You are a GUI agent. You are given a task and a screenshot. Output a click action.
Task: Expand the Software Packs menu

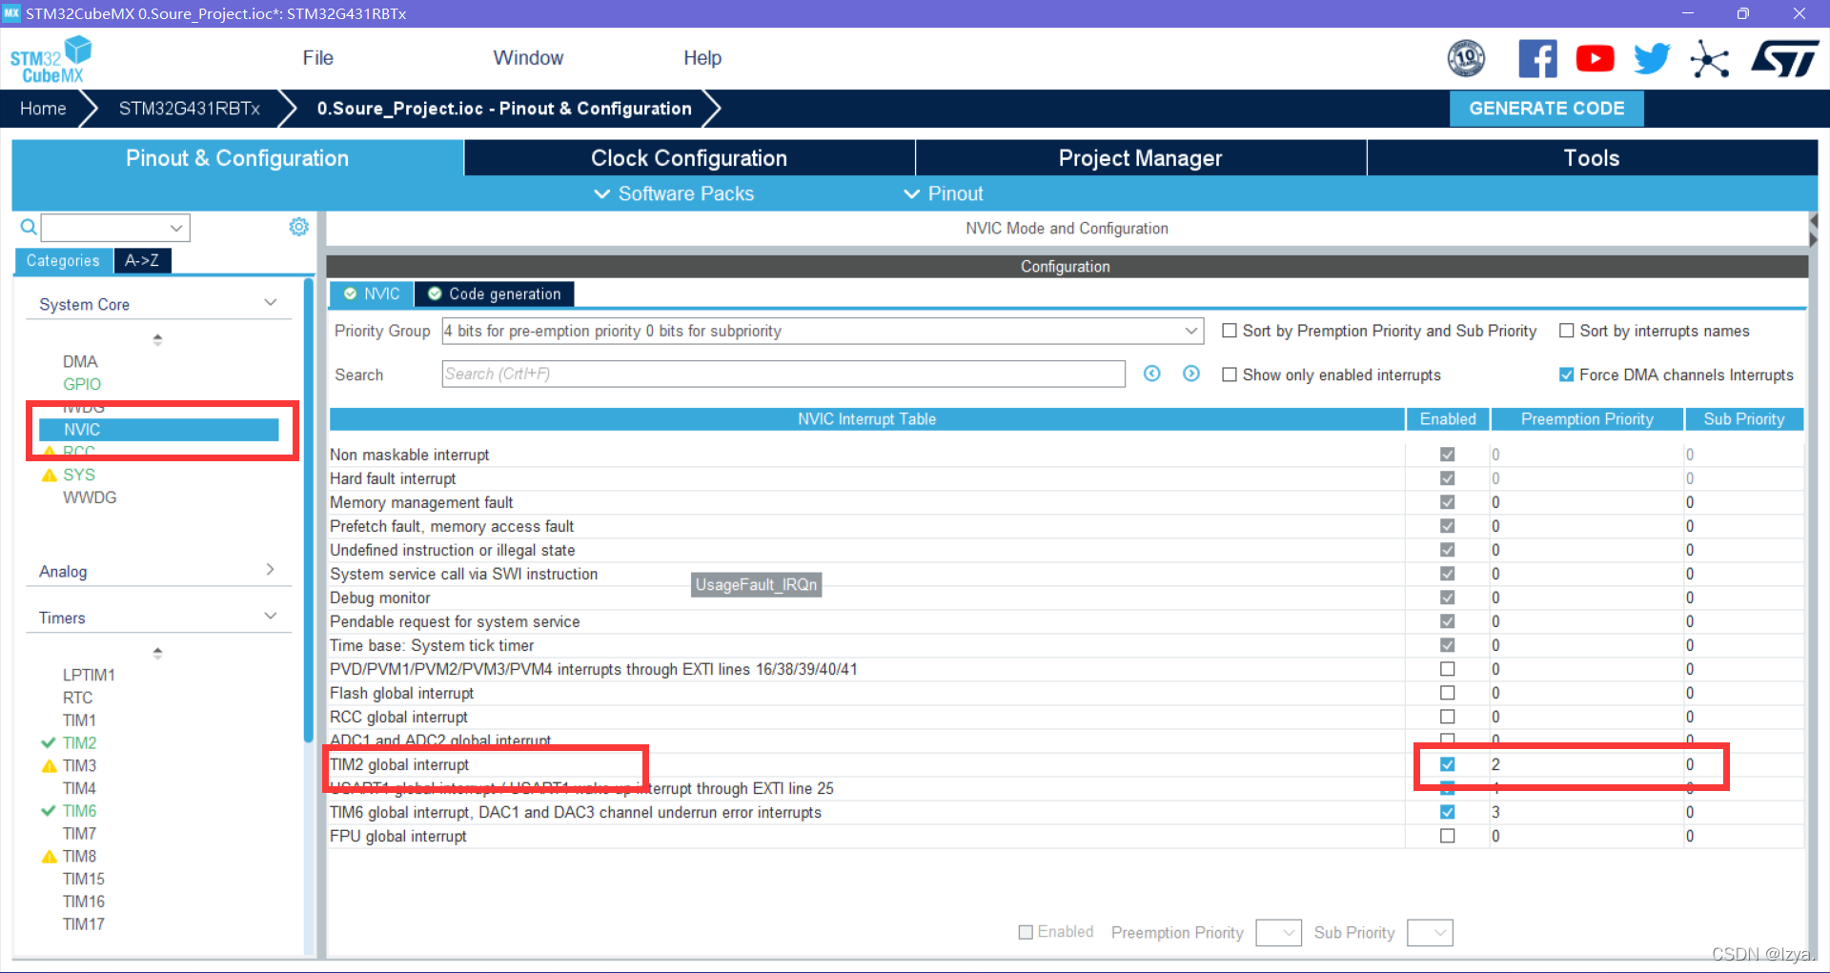674,193
